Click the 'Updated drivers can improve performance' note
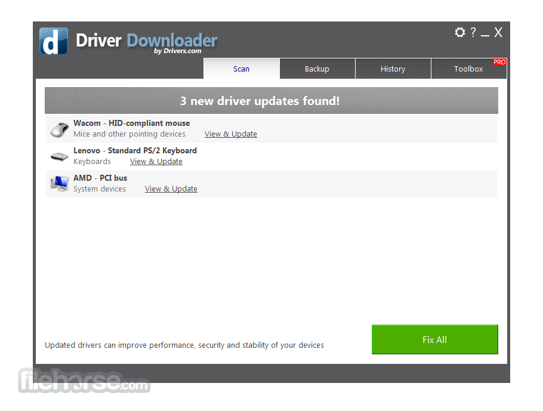The height and width of the screenshot is (411, 543). point(184,345)
